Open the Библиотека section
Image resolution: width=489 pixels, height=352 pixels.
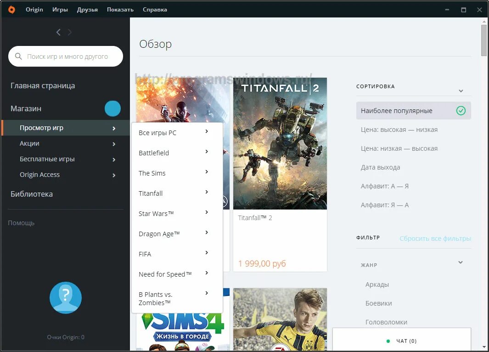(32, 194)
